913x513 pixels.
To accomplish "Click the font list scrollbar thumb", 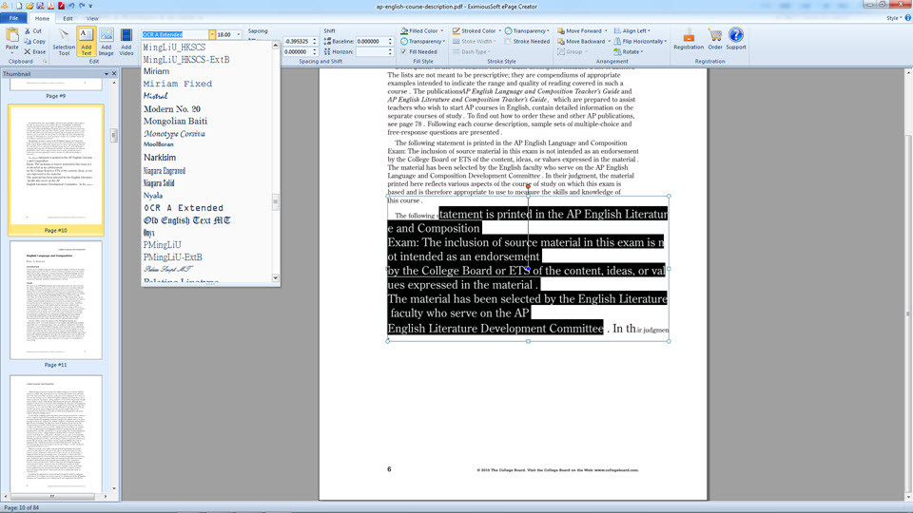I will 276,201.
